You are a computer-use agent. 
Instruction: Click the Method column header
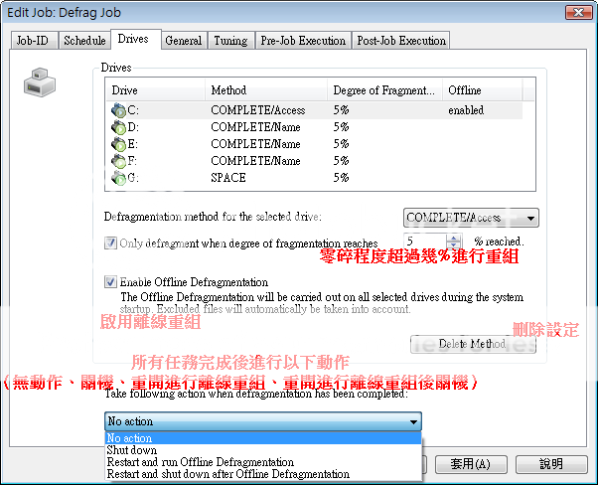(x=266, y=90)
